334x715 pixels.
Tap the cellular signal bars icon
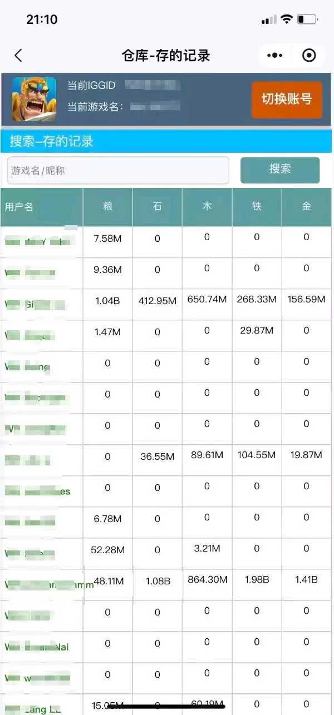(x=269, y=19)
